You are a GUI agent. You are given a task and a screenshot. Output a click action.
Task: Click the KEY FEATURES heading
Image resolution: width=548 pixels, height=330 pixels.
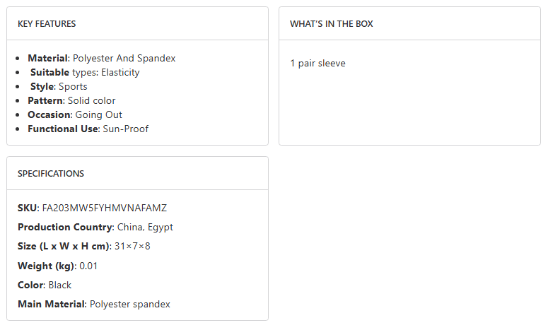tap(47, 24)
